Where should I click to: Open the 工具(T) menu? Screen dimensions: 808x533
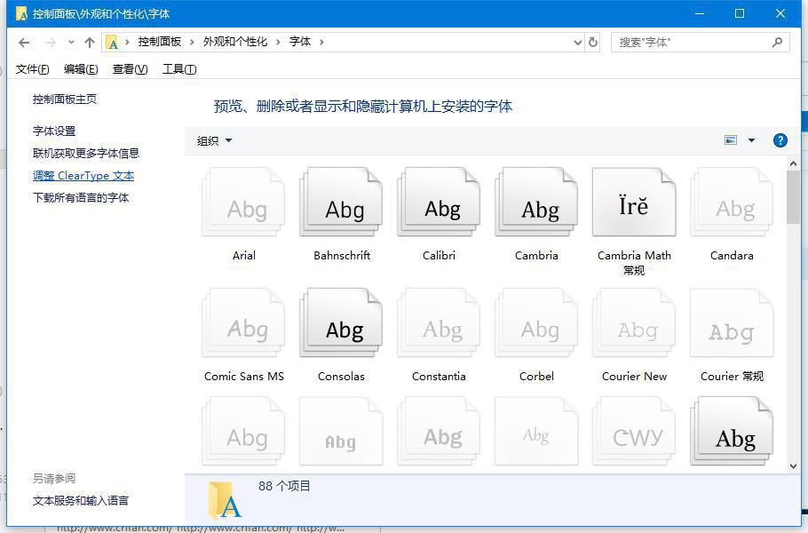tap(179, 69)
